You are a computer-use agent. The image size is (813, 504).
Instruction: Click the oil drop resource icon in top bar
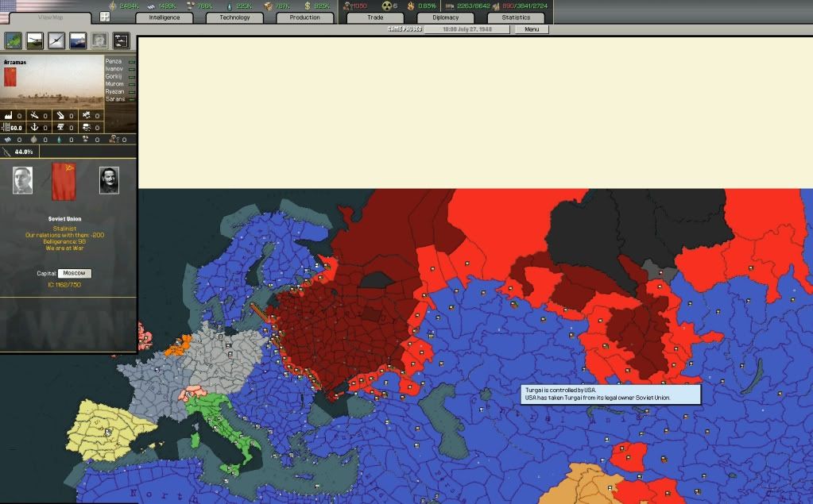point(229,6)
